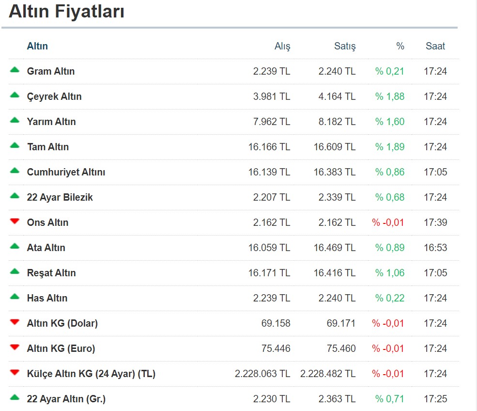Toggle the trend indicator for Has Altın
Image resolution: width=477 pixels, height=411 pixels.
pos(15,298)
